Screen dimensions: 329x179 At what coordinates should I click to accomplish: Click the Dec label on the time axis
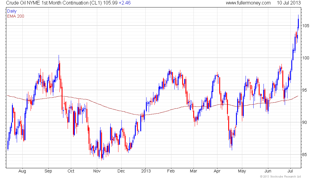121,171
